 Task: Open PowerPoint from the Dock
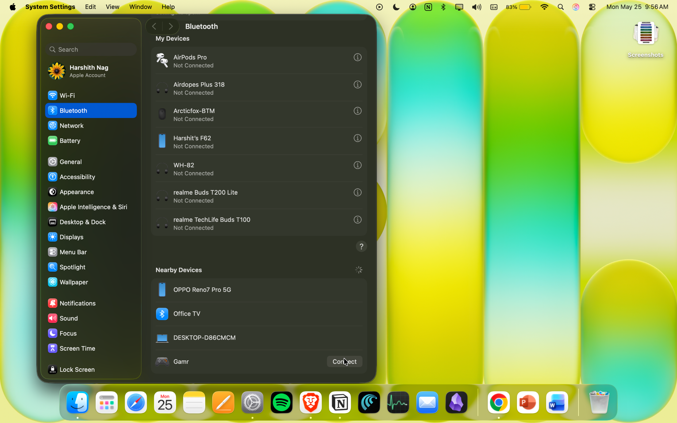[528, 403]
